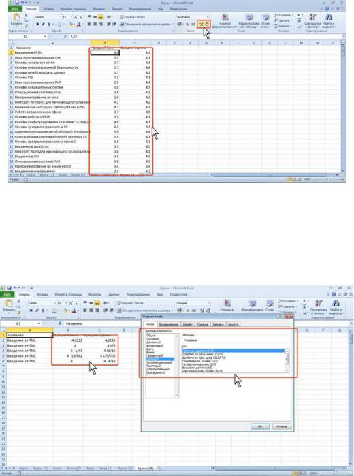Image resolution: width=354 pixels, height=476 pixels.
Task: Toggle Italic in window with B2 selected
Action: [43, 25]
